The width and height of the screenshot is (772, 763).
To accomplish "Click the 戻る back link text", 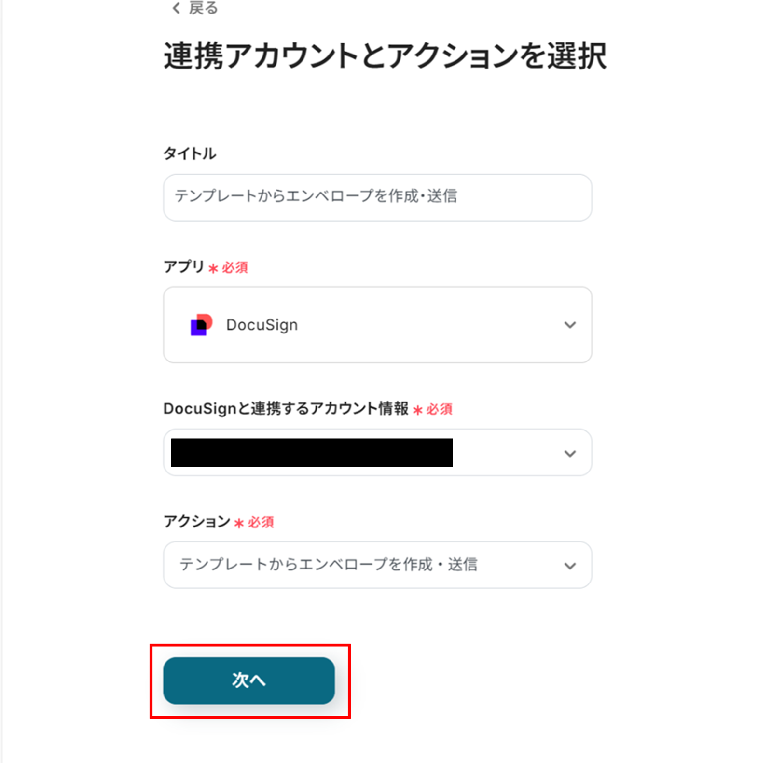I will 203,8.
